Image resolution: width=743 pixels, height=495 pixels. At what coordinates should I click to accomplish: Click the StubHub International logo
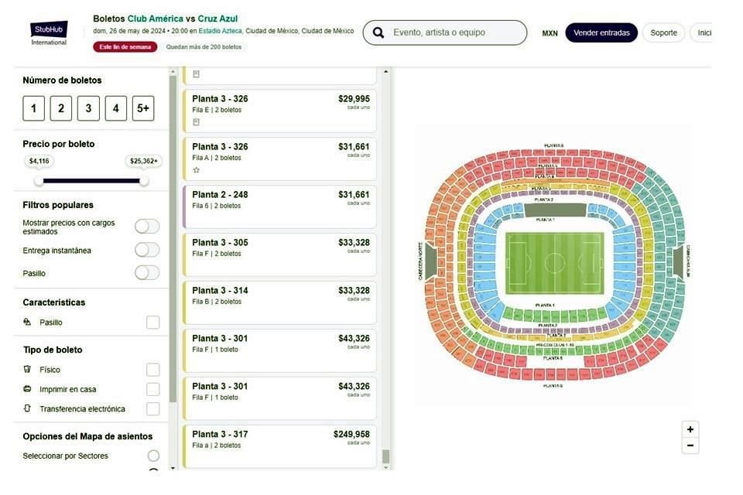click(49, 33)
